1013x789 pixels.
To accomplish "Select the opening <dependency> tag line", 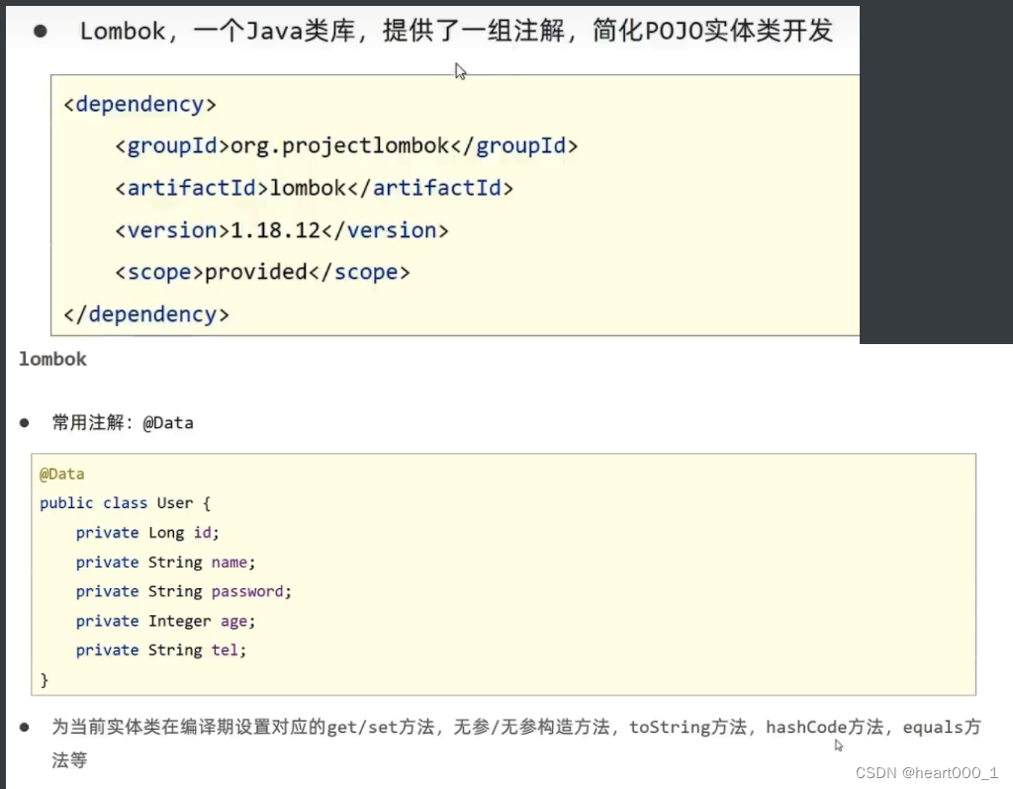I will pos(139,104).
